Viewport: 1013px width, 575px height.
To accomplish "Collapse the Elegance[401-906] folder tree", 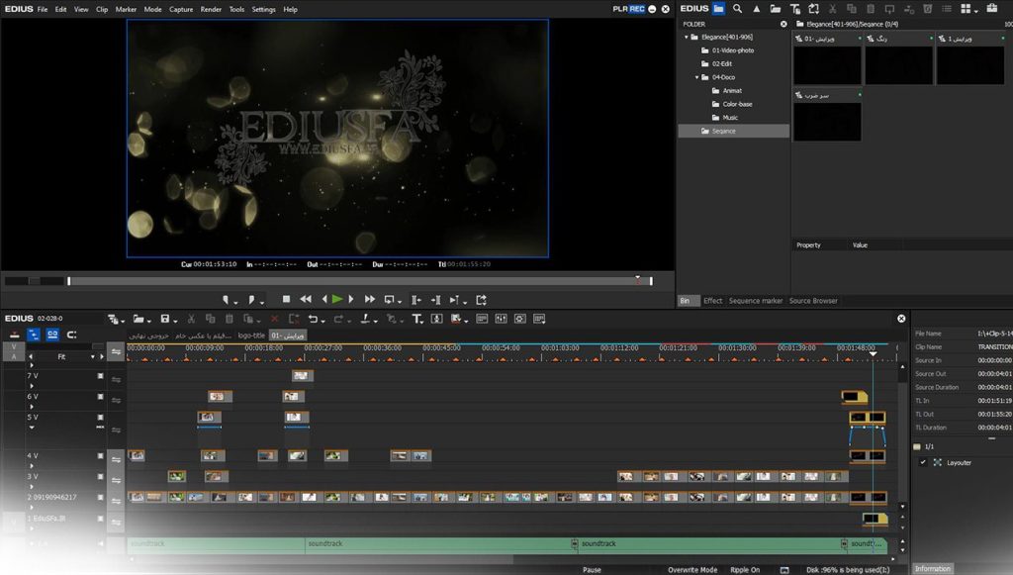I will pyautogui.click(x=687, y=37).
